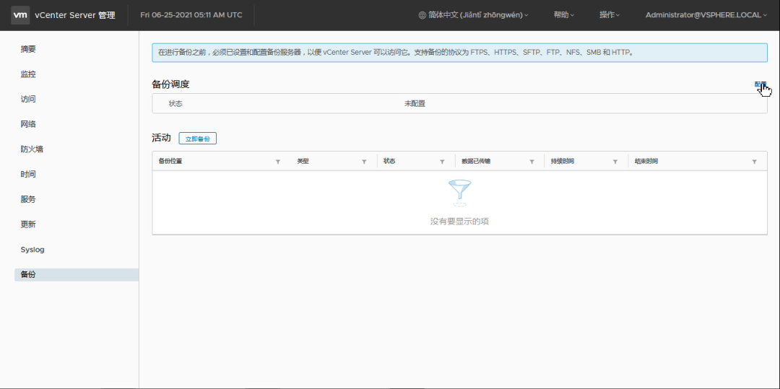Open filter for 结束时间 column
The width and height of the screenshot is (780, 389).
(x=755, y=162)
